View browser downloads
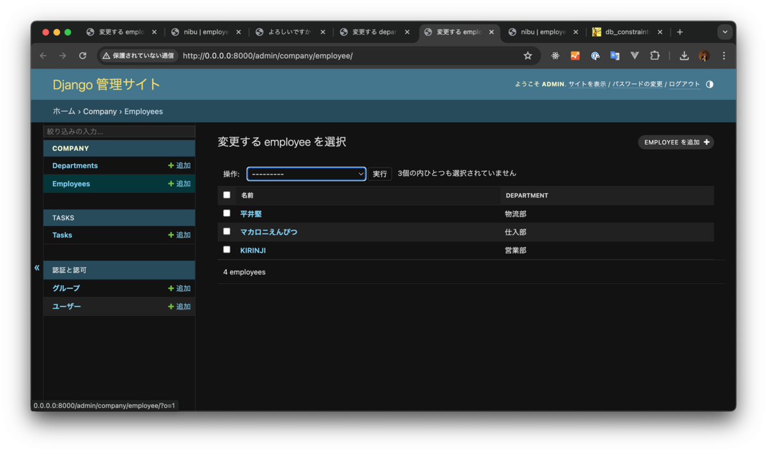This screenshot has height=452, width=767. point(684,56)
